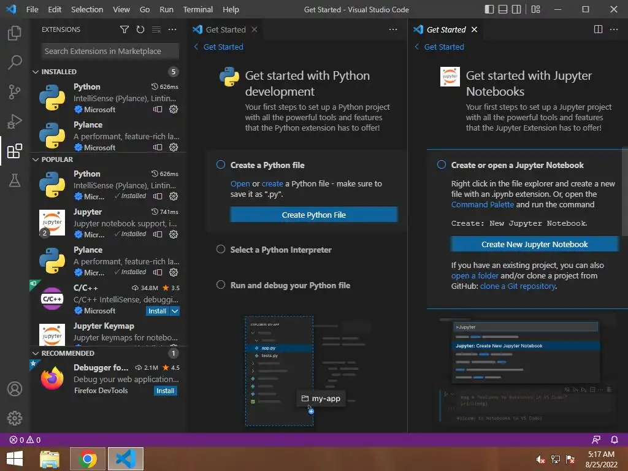Open the Testing flask icon
The image size is (628, 471).
pos(15,180)
